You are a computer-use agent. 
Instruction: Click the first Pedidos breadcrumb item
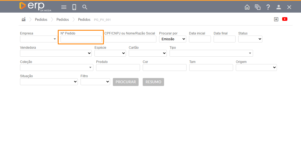click(x=41, y=20)
